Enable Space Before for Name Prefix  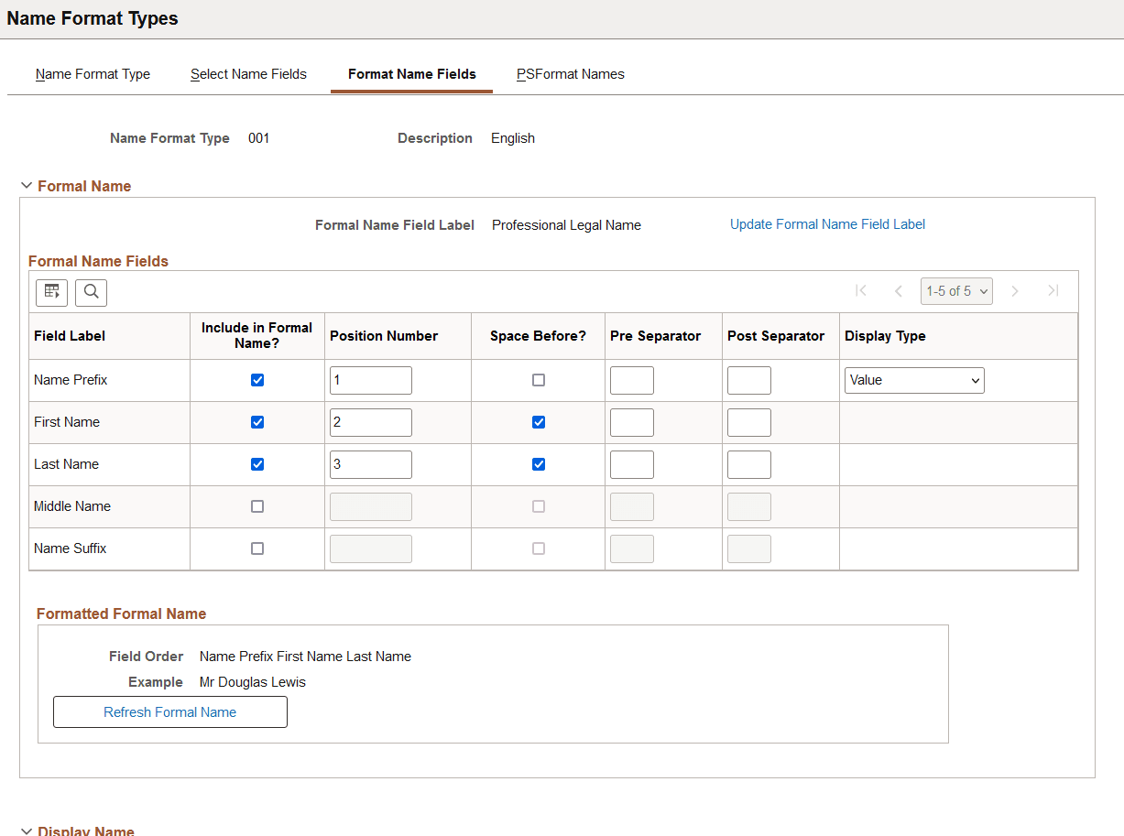[539, 380]
